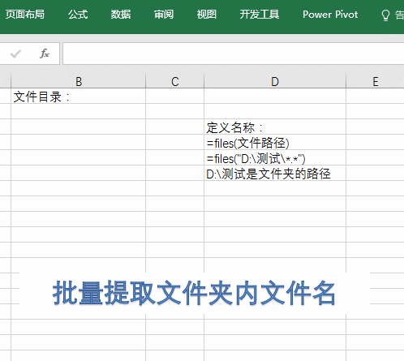Click the cell with =files(文件路径)

coord(275,143)
